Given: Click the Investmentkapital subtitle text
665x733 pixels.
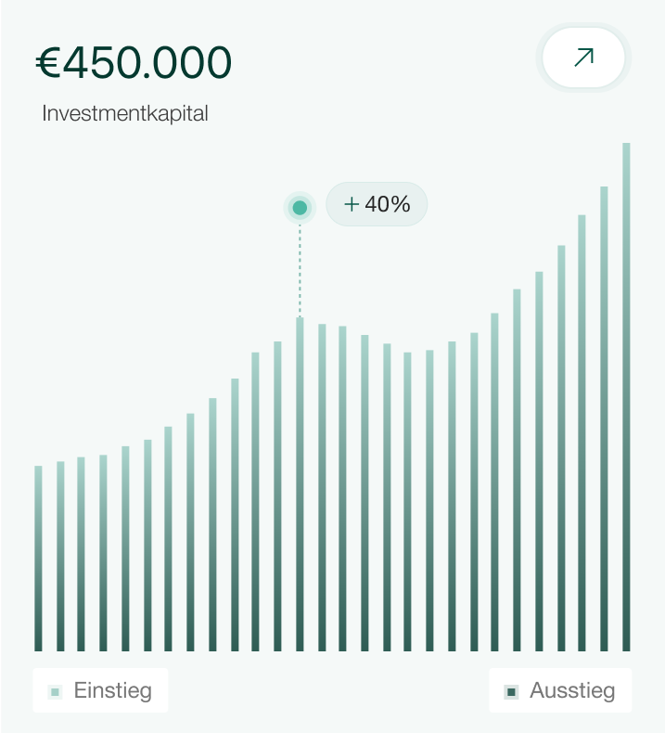Looking at the screenshot, I should tap(125, 114).
